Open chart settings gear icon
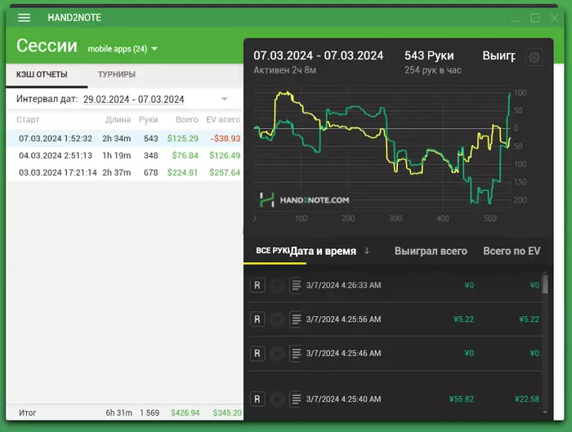 click(x=534, y=57)
